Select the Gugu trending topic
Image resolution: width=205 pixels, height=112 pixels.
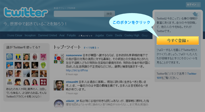point(145,35)
